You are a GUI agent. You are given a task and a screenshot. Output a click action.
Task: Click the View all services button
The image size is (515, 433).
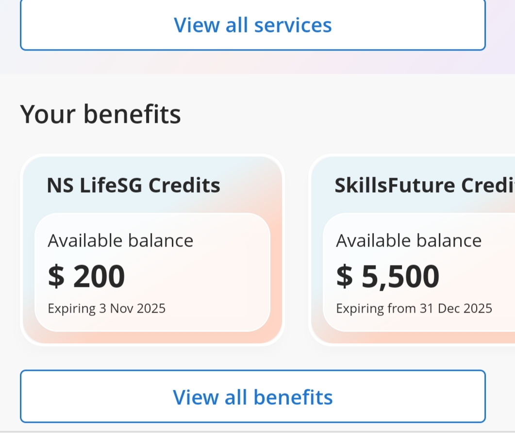[252, 25]
